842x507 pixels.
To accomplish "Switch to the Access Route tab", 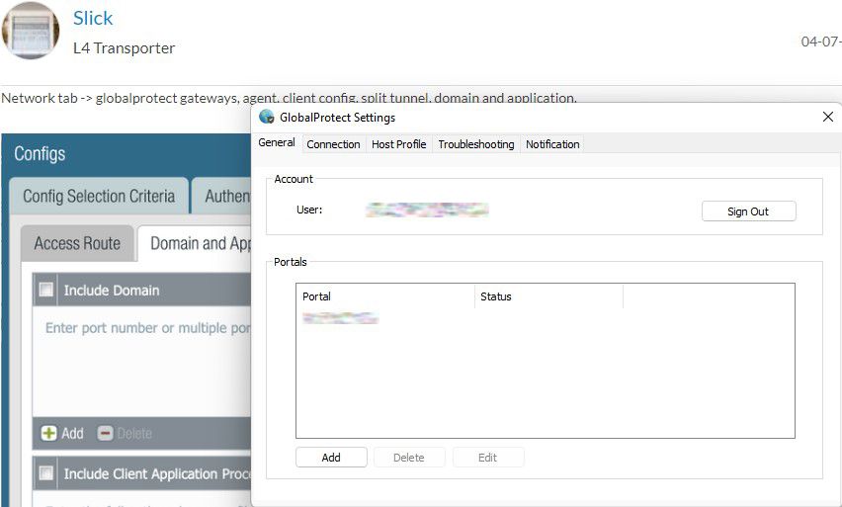I will pos(77,243).
